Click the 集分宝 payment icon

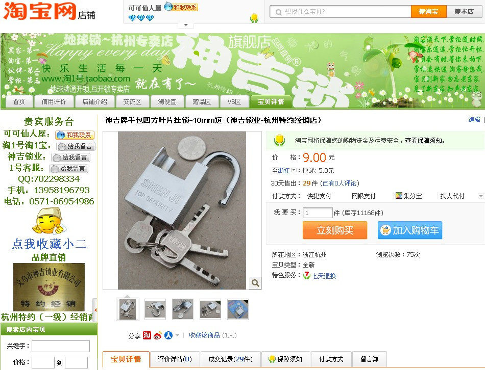click(x=399, y=196)
